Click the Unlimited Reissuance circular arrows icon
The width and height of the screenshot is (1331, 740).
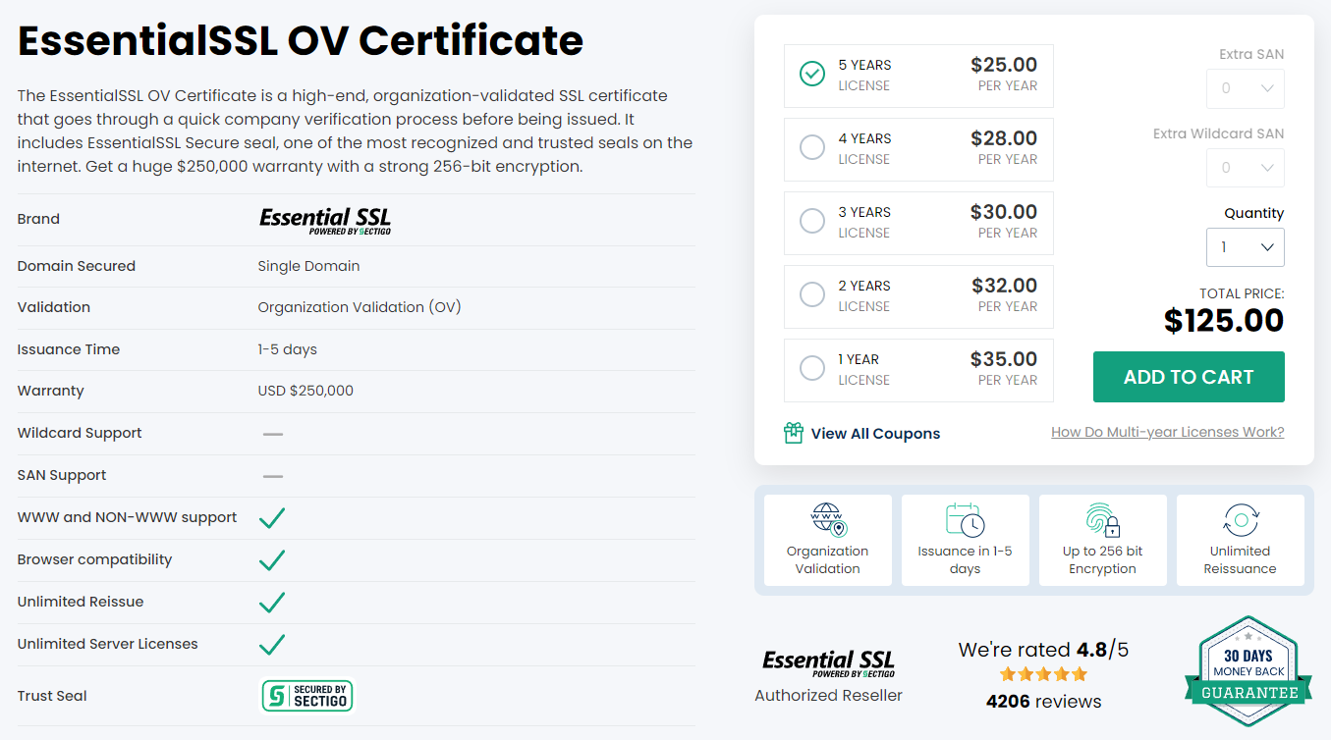(1240, 519)
